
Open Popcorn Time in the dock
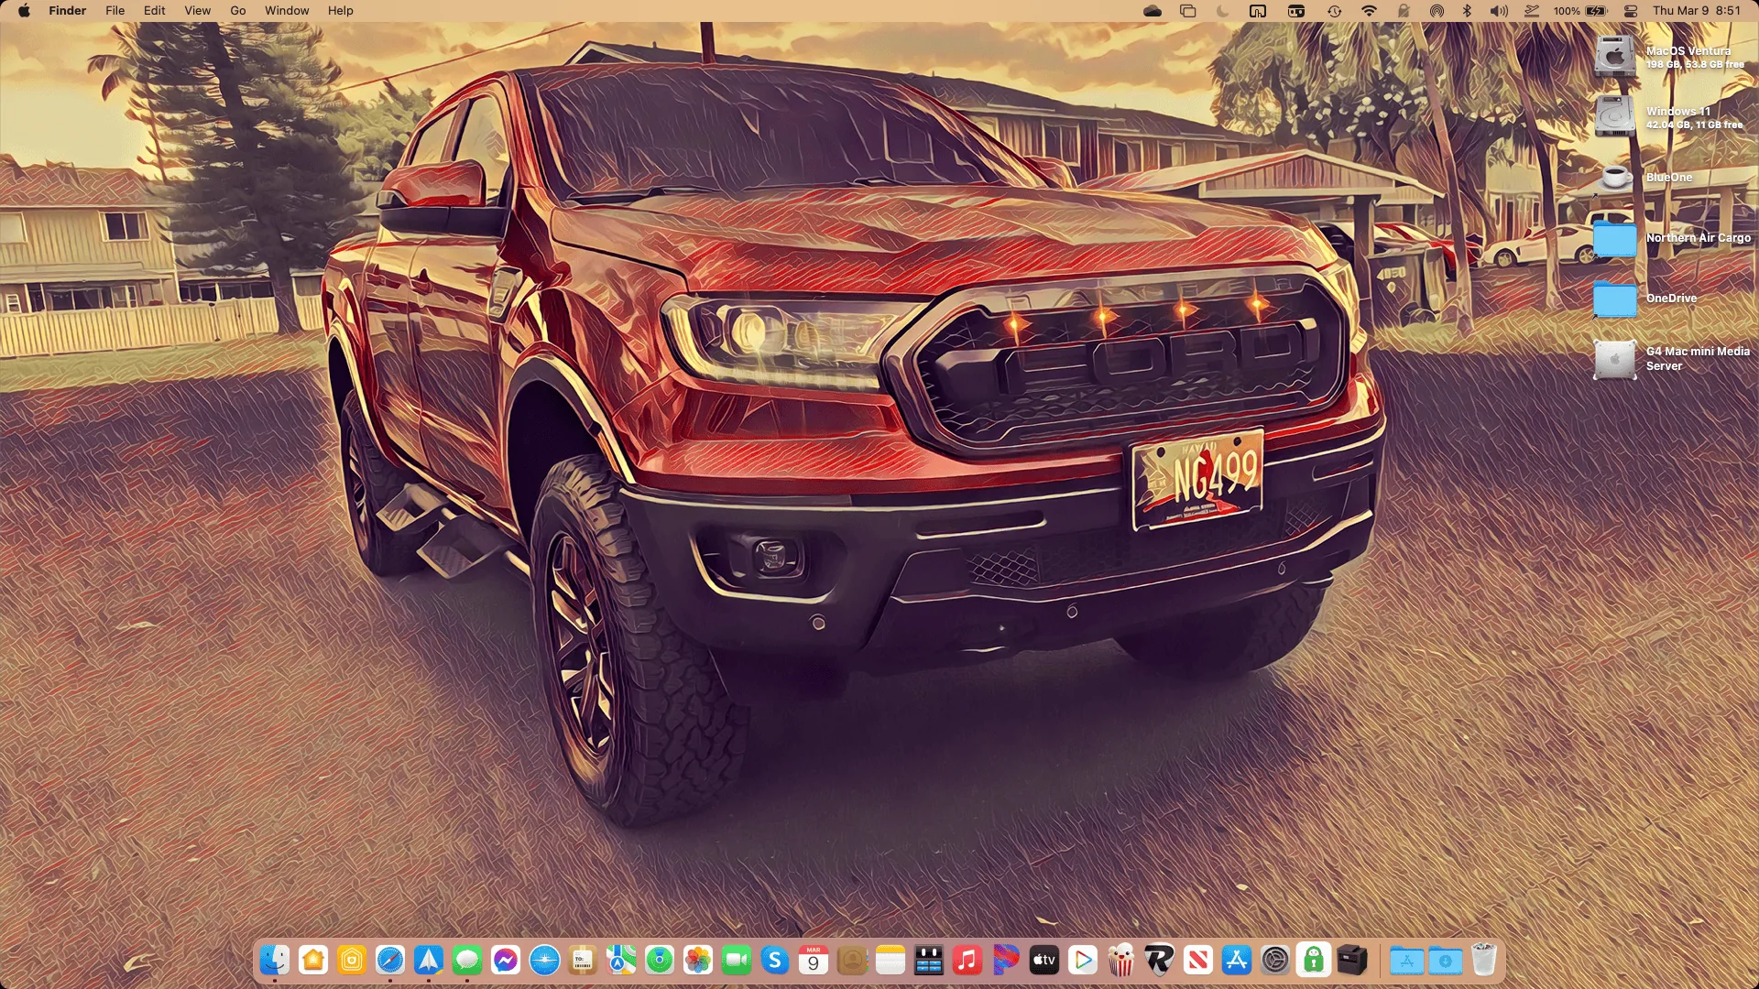click(1121, 960)
